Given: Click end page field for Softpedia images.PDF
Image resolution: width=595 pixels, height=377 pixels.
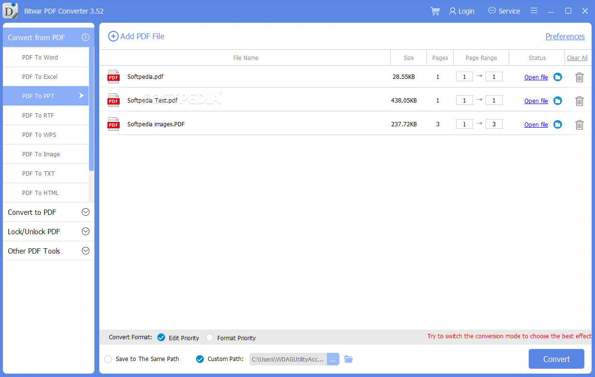Looking at the screenshot, I should 494,124.
